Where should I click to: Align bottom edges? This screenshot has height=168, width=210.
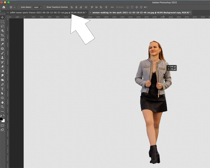point(101,7)
